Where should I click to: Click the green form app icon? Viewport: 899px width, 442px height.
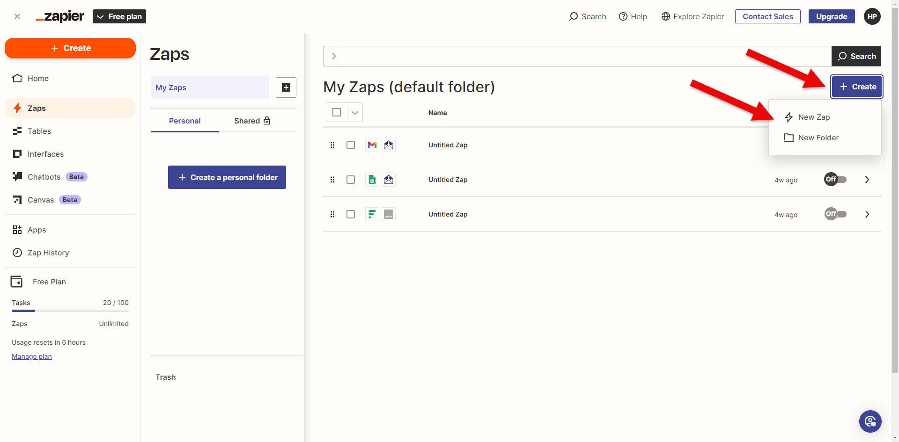pyautogui.click(x=372, y=214)
